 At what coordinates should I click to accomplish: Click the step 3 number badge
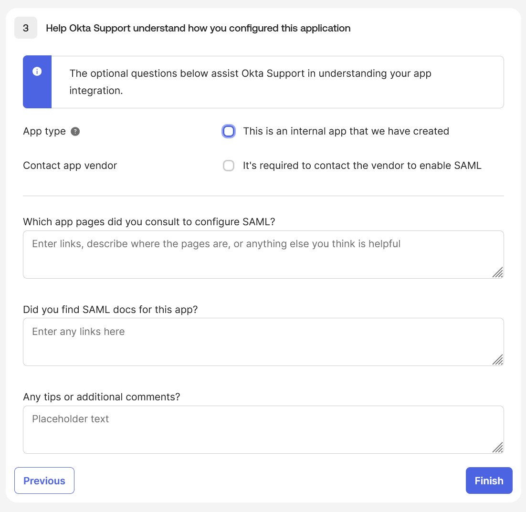click(x=25, y=28)
